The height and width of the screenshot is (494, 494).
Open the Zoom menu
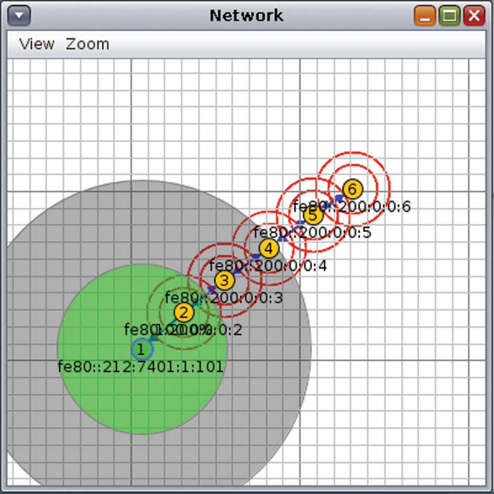[87, 44]
